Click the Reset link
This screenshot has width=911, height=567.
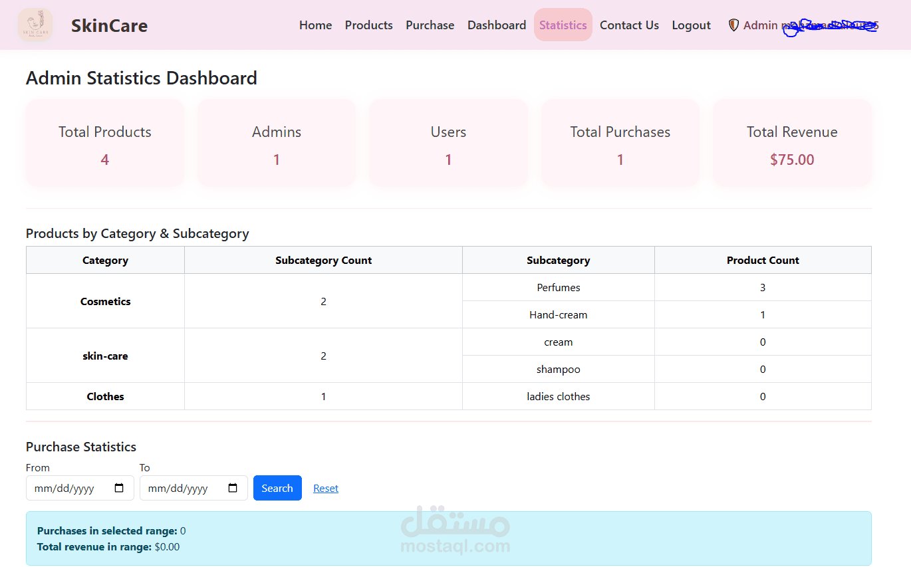326,488
